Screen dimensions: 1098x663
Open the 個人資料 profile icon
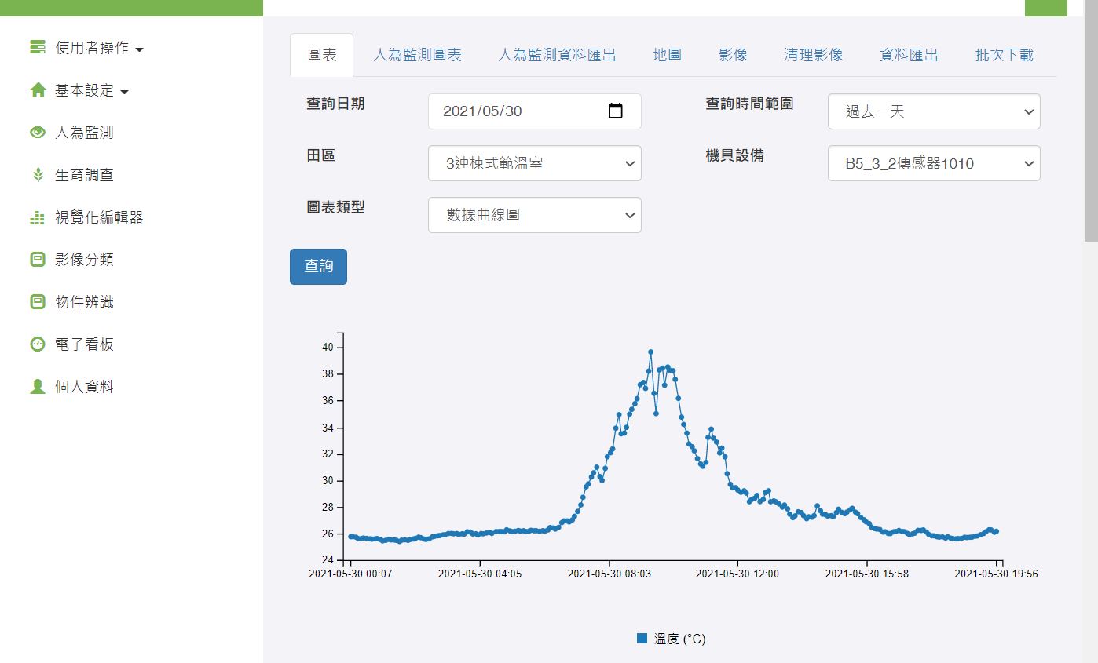[36, 386]
